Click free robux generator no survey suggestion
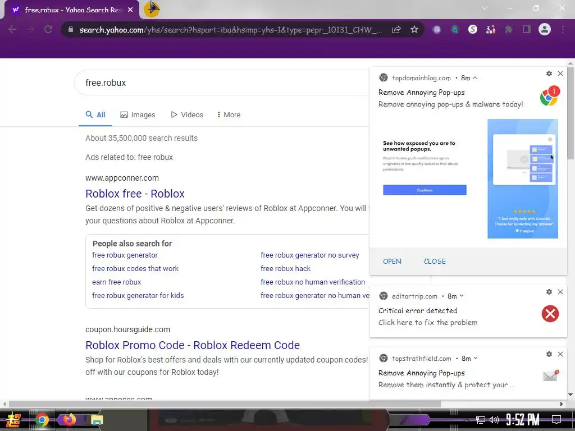 coord(310,255)
